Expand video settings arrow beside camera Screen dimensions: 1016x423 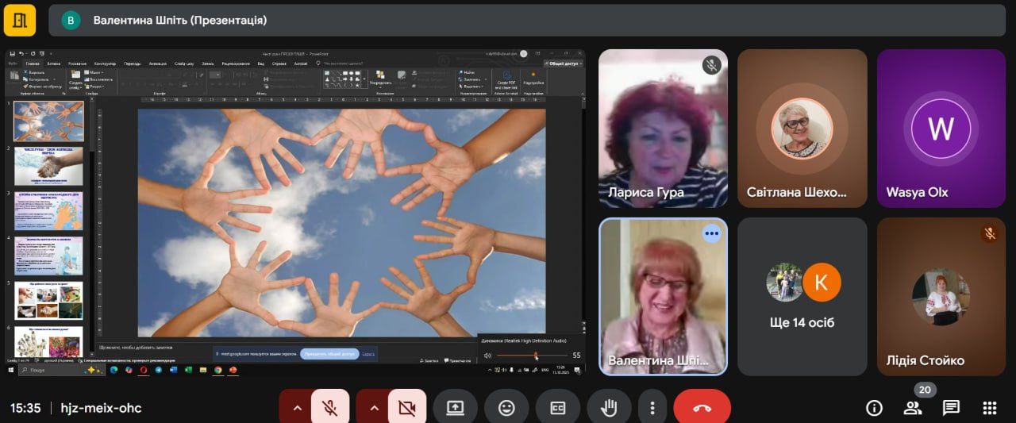point(374,408)
